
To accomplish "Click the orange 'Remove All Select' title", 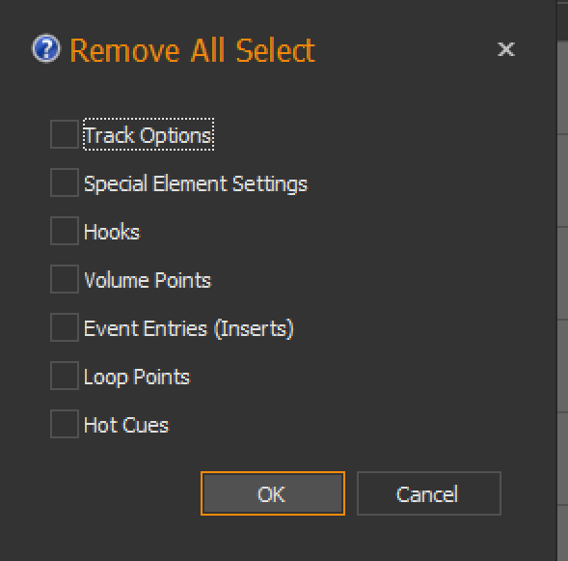I will point(192,50).
